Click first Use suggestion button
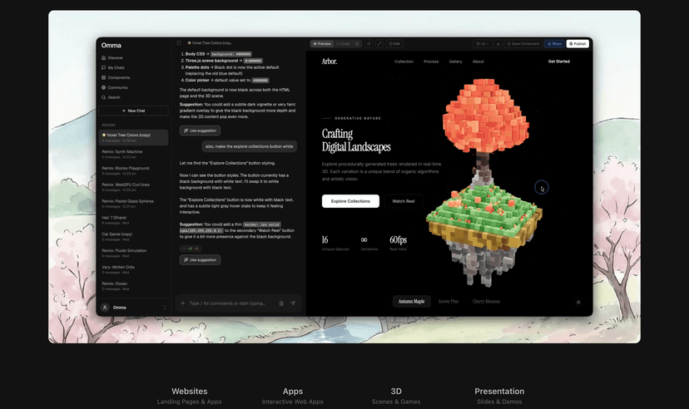Viewport: 689px width, 409px height. (200, 131)
